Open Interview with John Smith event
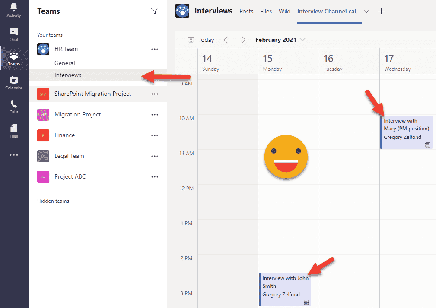 point(285,290)
